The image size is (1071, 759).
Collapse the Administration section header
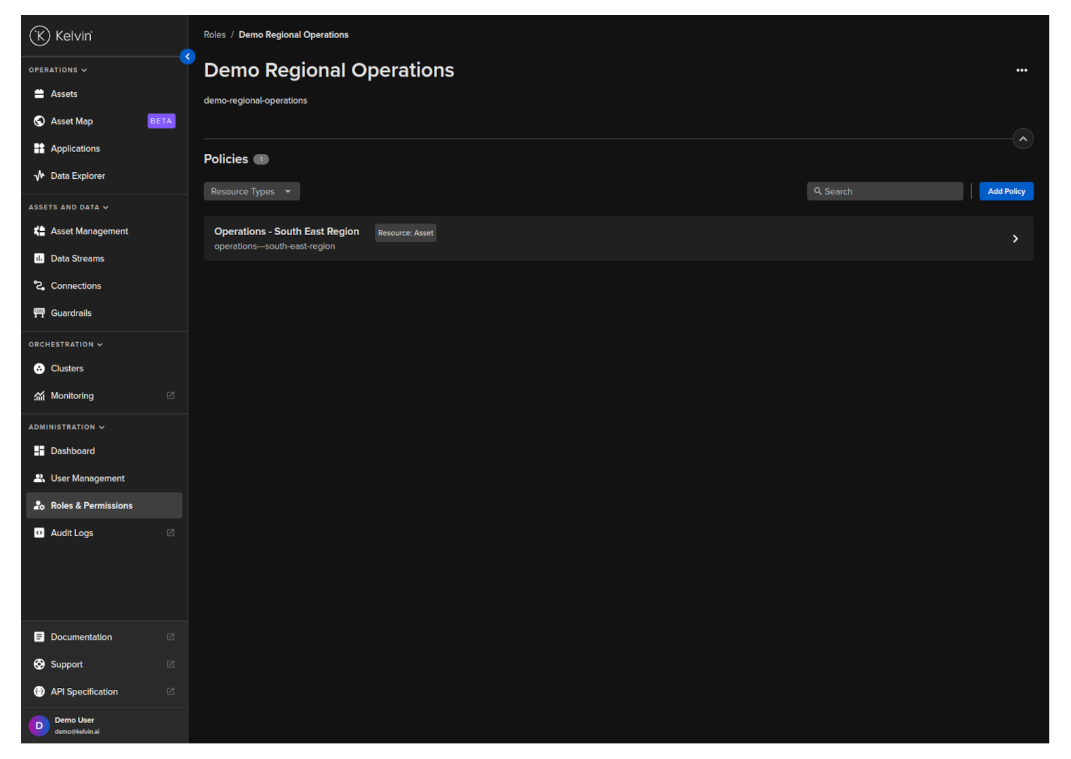click(x=66, y=427)
